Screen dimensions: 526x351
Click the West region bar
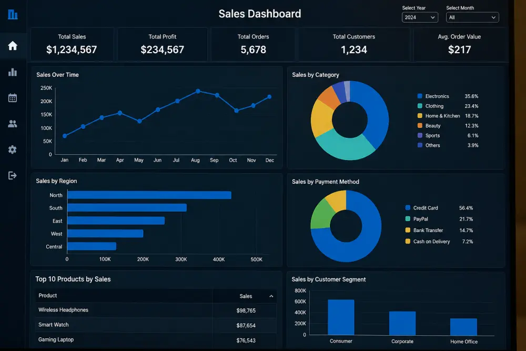[105, 234]
